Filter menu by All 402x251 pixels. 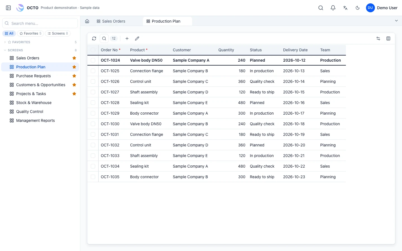(x=9, y=33)
